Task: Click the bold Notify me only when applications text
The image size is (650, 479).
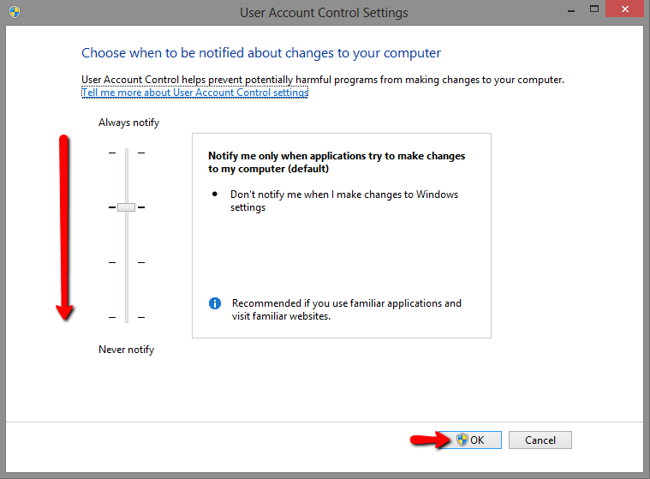Action: coord(337,162)
